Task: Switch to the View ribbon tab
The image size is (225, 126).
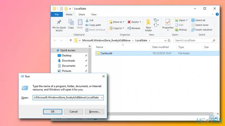Action: 94,14
